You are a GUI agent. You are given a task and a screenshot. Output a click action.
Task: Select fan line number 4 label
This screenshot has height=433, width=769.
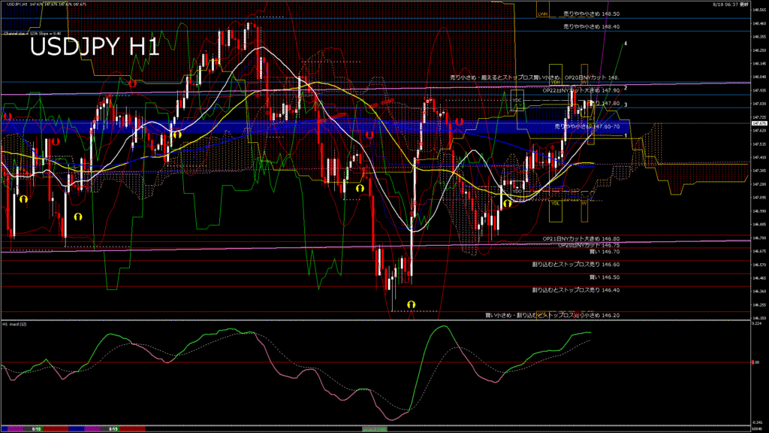click(626, 44)
